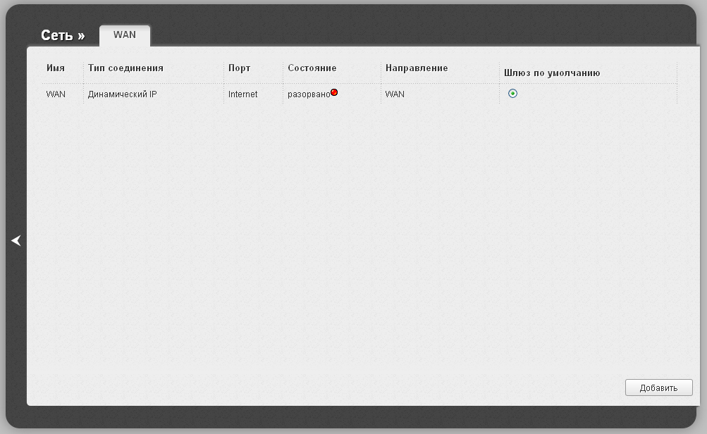This screenshot has height=434, width=707.
Task: Expand the side menu with left arrow
Action: (16, 241)
